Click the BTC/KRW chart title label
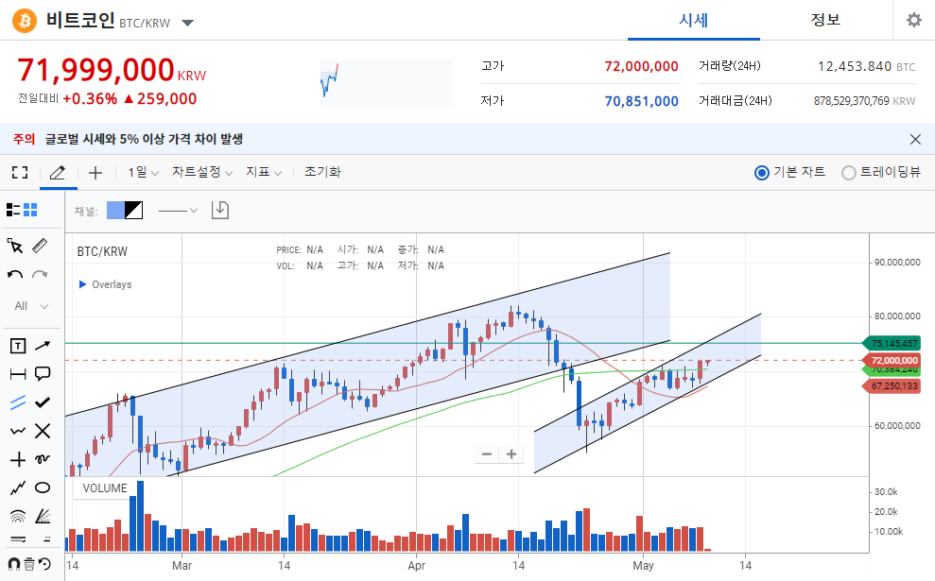Viewport: 935px width, 581px height. (x=102, y=251)
